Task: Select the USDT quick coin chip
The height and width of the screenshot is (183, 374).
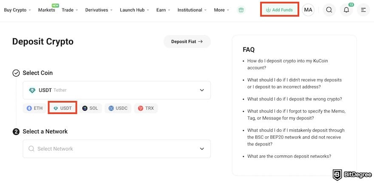Action: click(62, 108)
